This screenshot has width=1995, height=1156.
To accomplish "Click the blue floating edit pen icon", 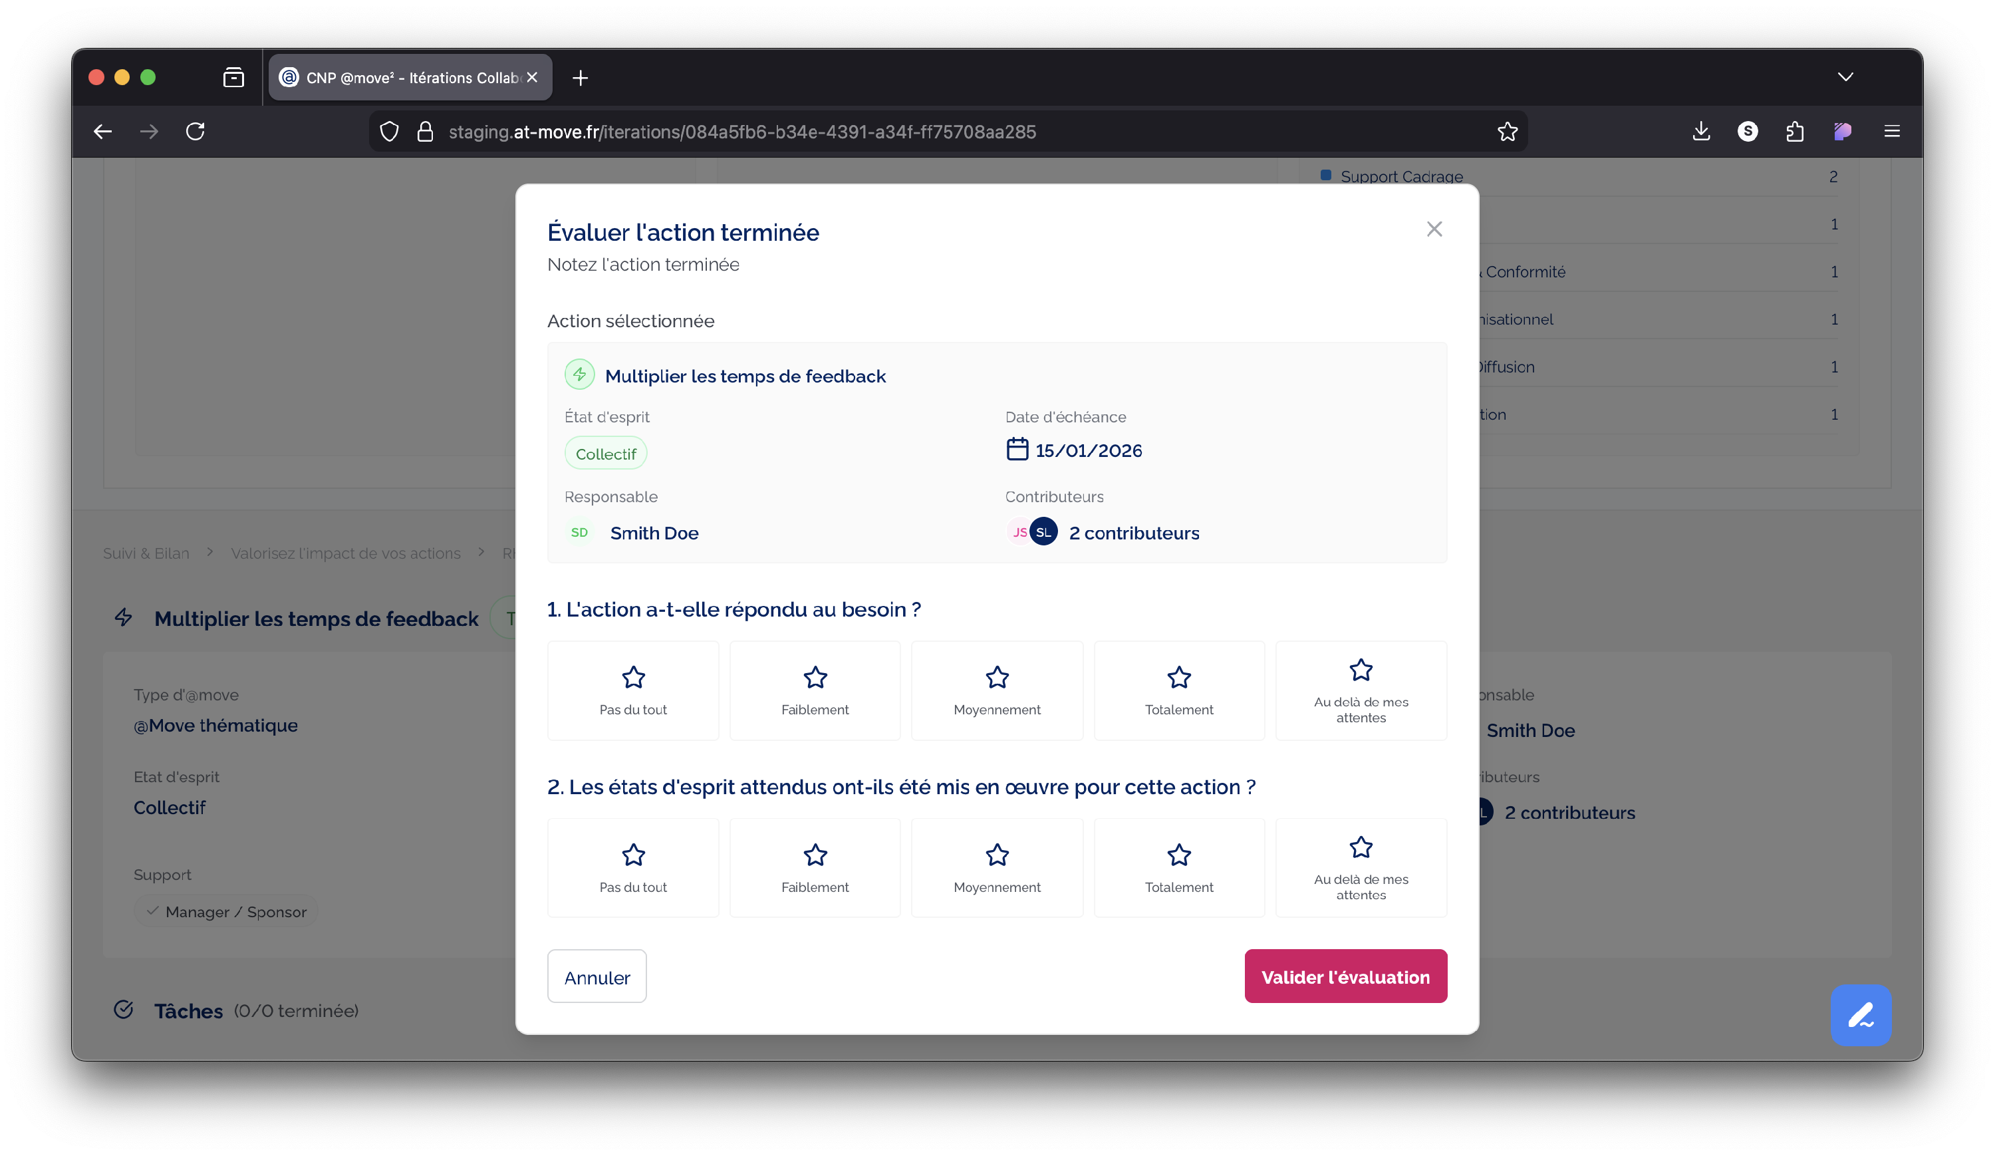I will pos(1859,1014).
